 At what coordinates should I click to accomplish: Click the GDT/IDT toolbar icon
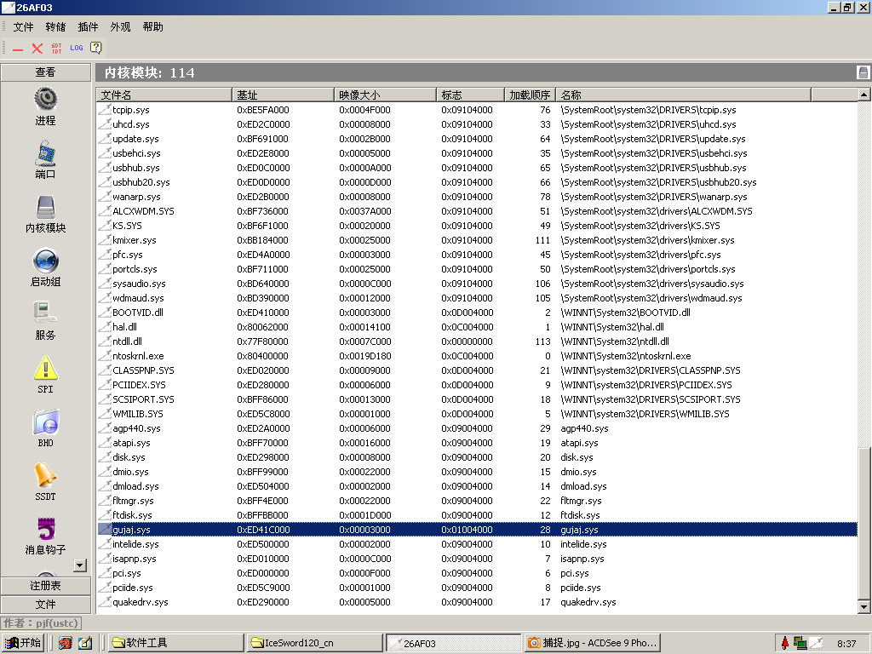(x=57, y=49)
